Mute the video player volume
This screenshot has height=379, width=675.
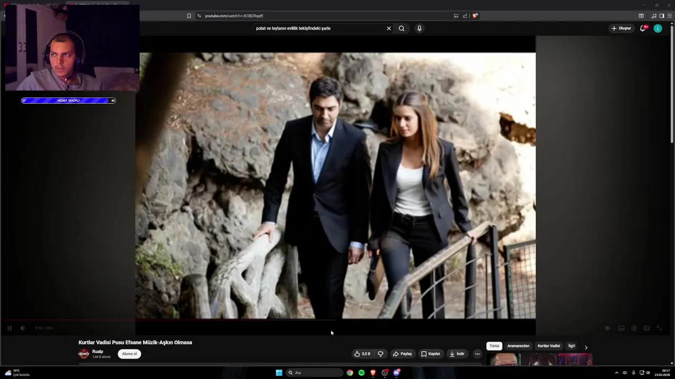(x=23, y=328)
